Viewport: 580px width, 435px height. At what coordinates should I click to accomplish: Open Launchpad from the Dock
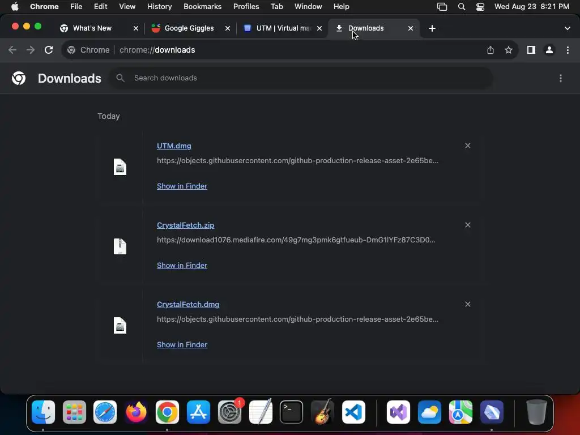[x=74, y=412]
